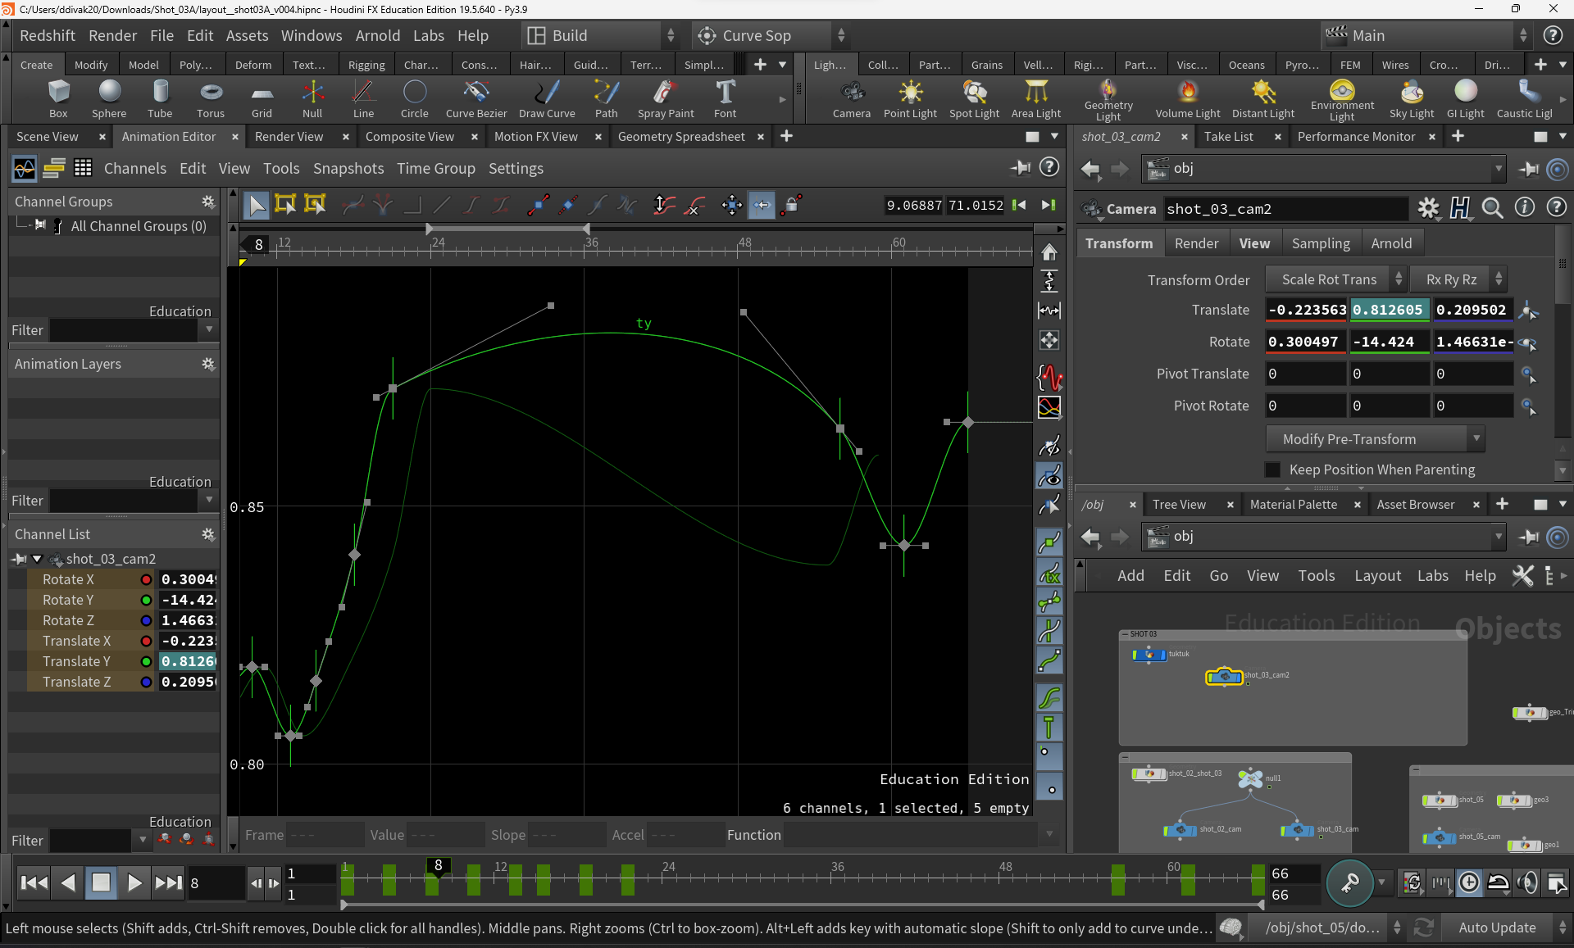Click the lock icon in graph toolbar

790,205
